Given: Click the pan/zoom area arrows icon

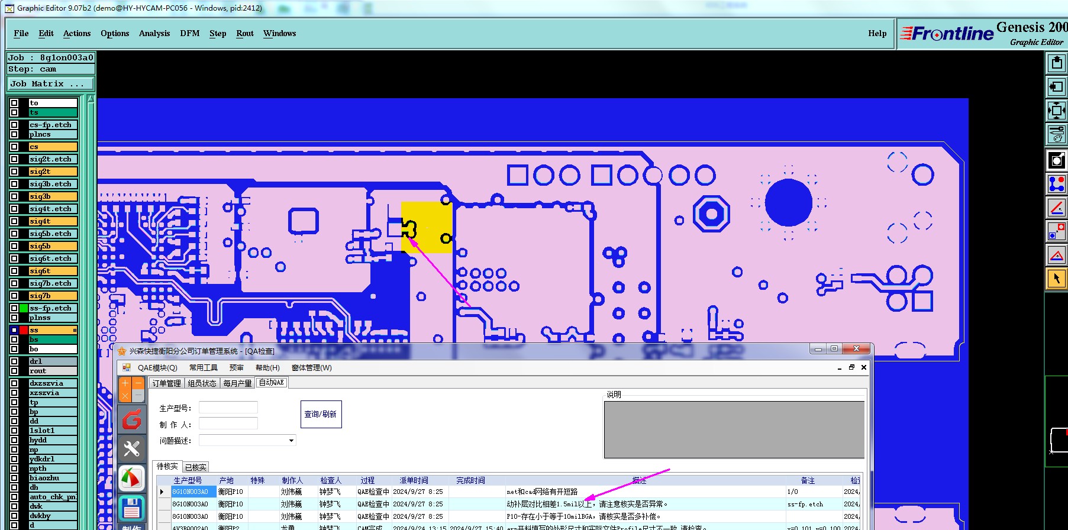Looking at the screenshot, I should coord(1057,111).
